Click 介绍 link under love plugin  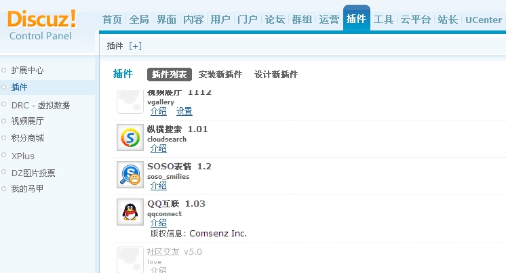159,270
